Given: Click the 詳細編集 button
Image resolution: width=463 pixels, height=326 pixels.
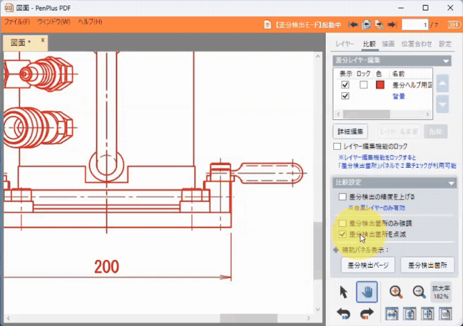Looking at the screenshot, I should click(351, 130).
